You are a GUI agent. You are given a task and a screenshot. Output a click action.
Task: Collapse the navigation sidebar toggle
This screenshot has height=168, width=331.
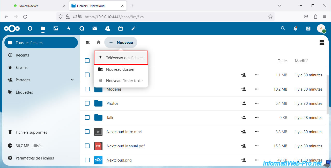(x=88, y=42)
